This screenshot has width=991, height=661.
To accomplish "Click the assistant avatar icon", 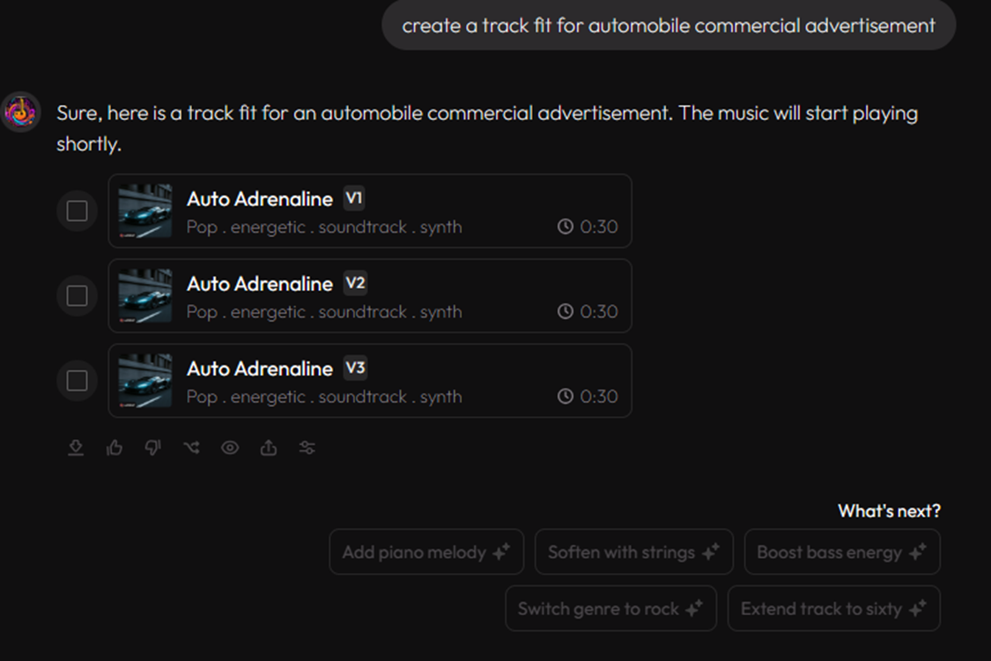I will tap(20, 113).
